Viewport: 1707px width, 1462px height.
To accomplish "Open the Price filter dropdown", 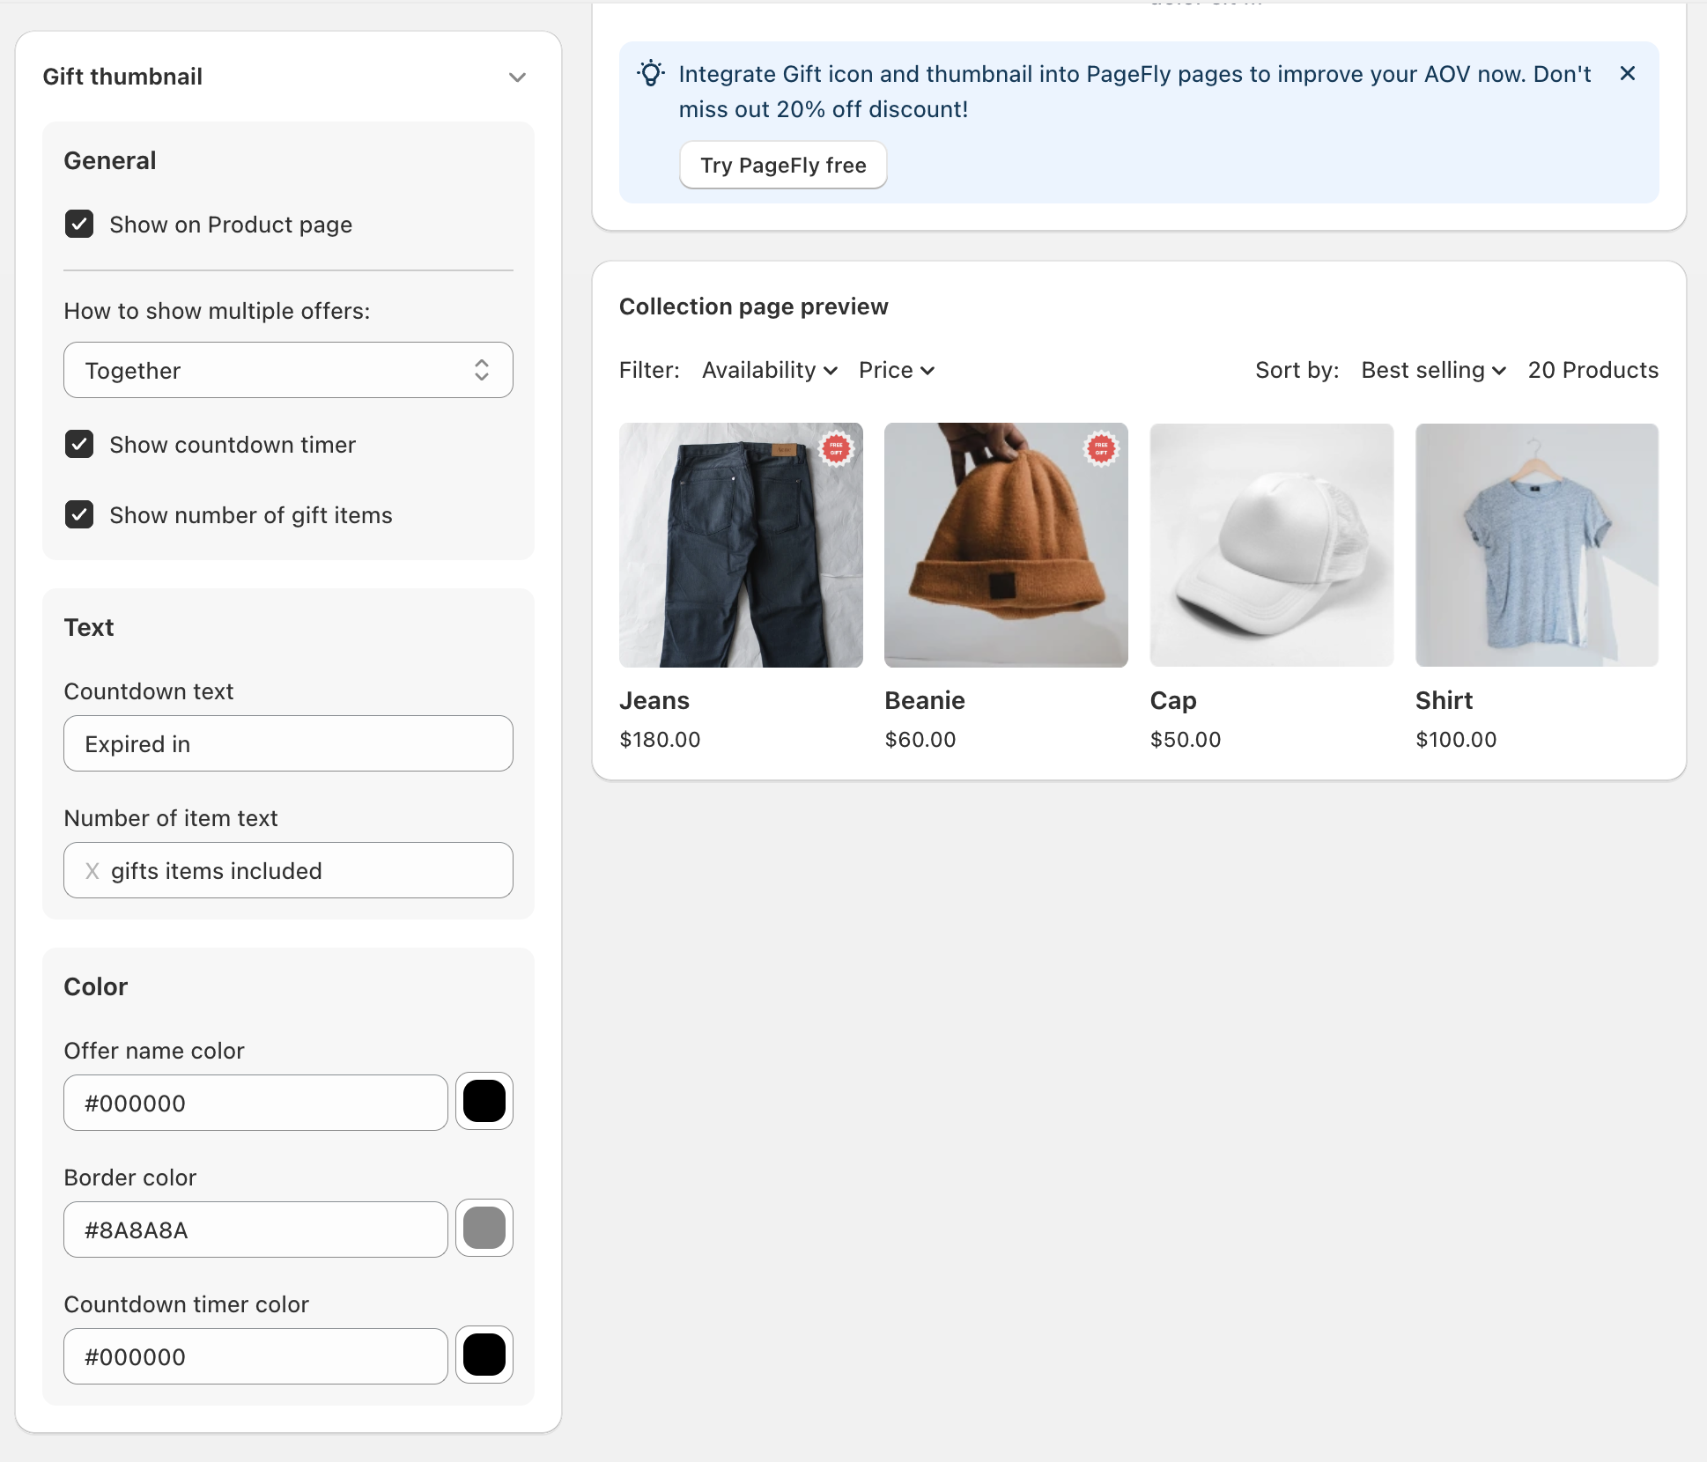I will click(x=896, y=371).
